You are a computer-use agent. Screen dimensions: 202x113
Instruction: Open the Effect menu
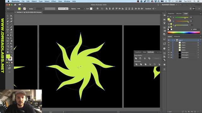point(54,1)
